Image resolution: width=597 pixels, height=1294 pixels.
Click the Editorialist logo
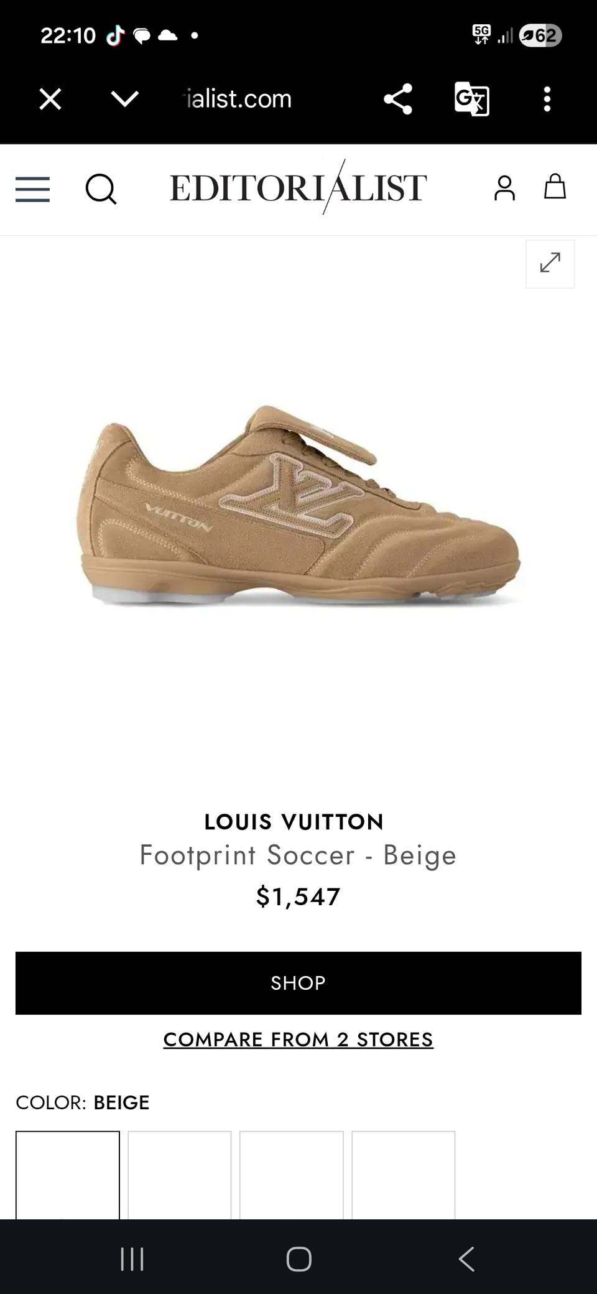point(298,187)
